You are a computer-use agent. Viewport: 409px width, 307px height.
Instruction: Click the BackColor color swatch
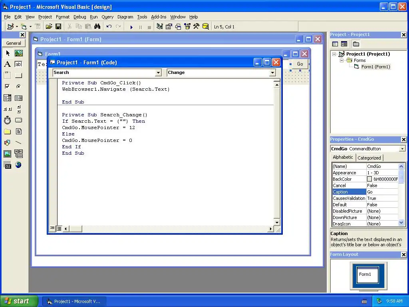pyautogui.click(x=369, y=179)
